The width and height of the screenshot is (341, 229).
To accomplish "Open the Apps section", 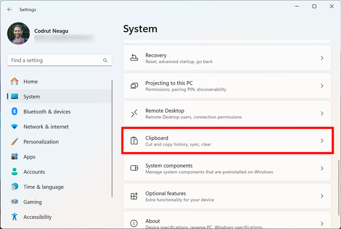I will pos(29,157).
